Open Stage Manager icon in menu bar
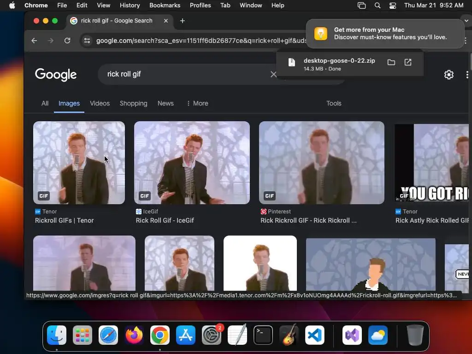 point(361,5)
